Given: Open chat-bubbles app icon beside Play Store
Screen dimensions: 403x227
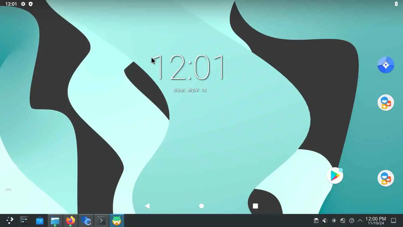Looking at the screenshot, I should tap(386, 178).
